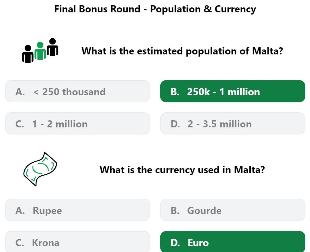Click the currency used in Malta question
The height and width of the screenshot is (252, 310).
182,170
